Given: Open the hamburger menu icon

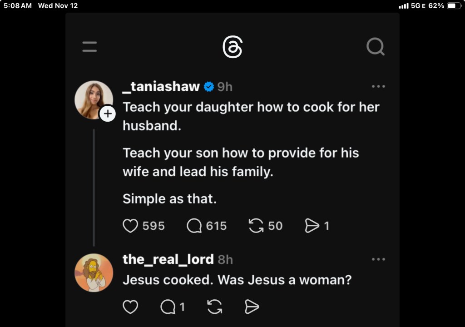Looking at the screenshot, I should click(89, 47).
